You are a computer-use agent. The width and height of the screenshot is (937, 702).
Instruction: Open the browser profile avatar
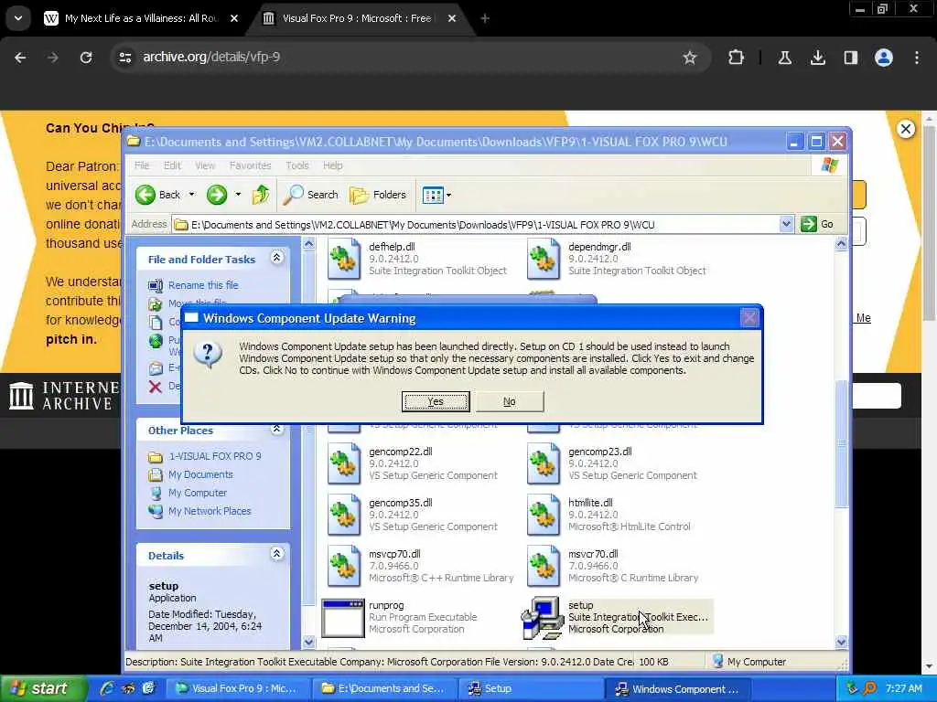pyautogui.click(x=883, y=58)
